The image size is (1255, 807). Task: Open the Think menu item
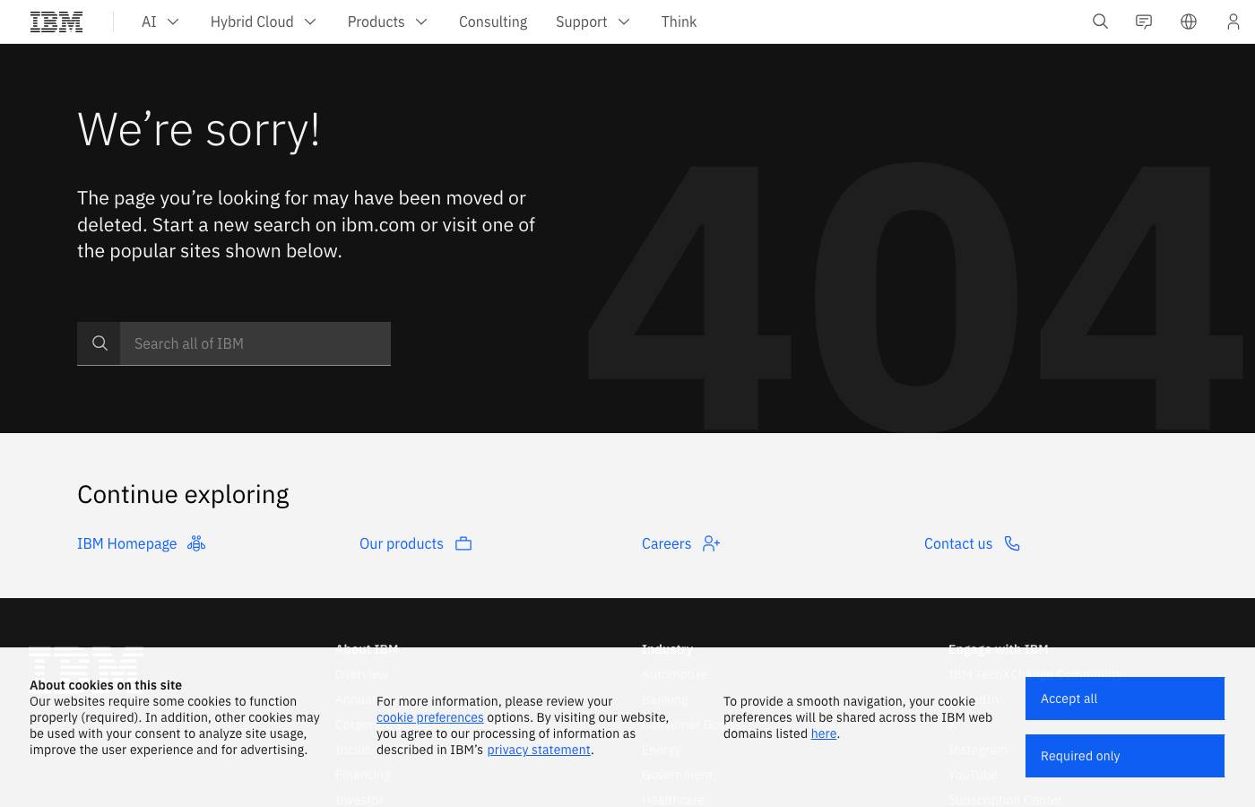[679, 22]
